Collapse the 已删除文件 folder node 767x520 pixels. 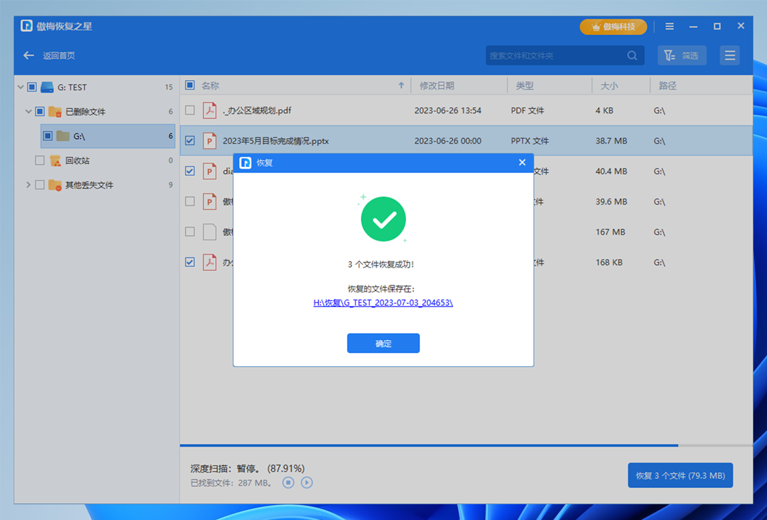pos(28,112)
